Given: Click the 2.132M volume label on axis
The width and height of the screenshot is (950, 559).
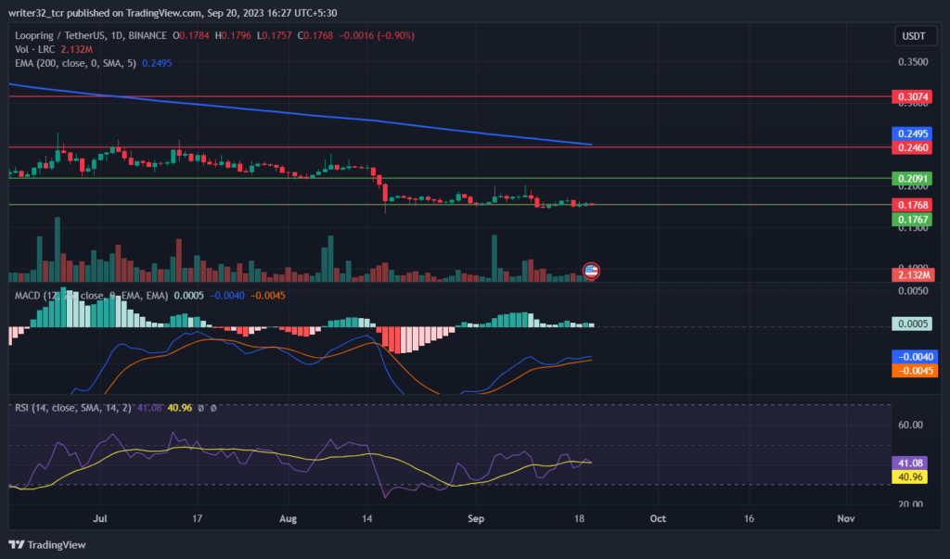Looking at the screenshot, I should 914,275.
